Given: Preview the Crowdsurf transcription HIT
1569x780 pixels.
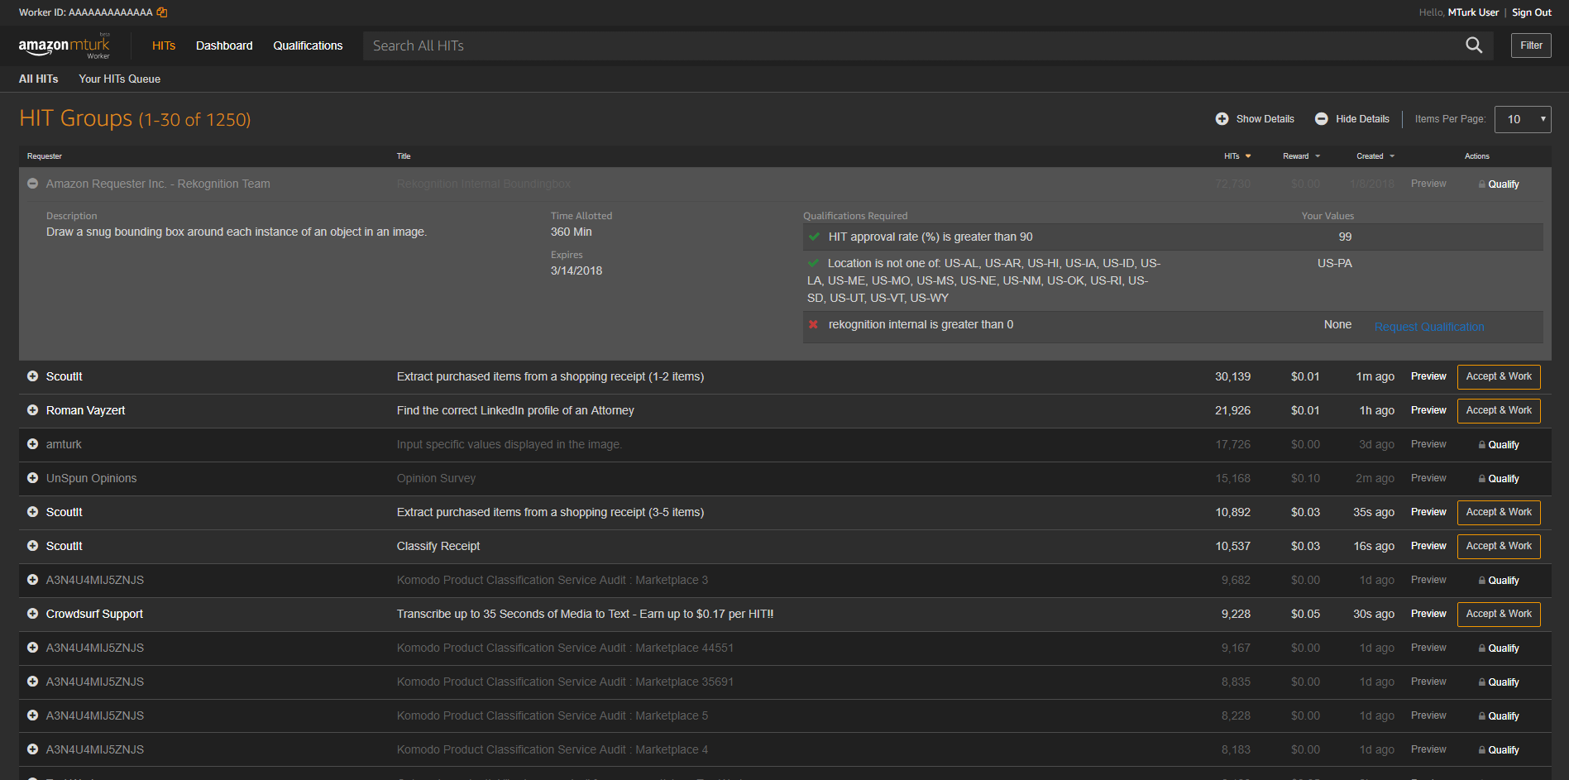Looking at the screenshot, I should (1428, 614).
